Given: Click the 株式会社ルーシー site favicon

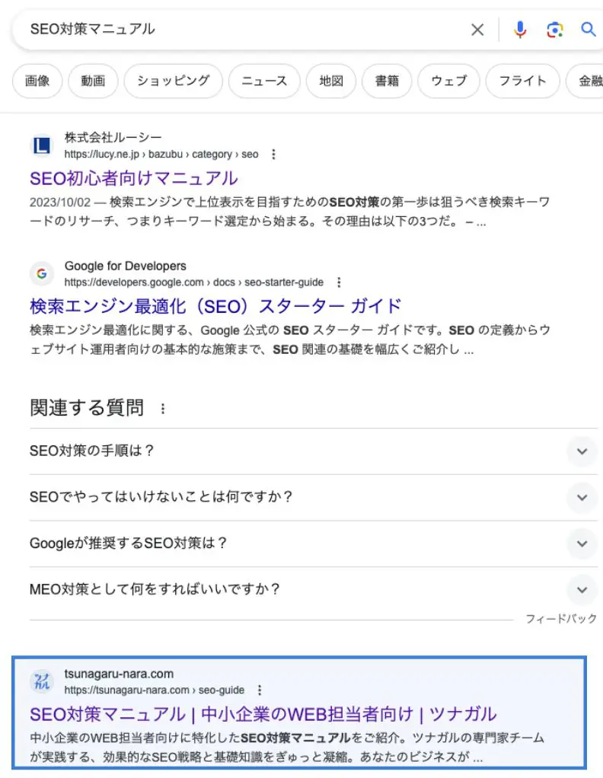Looking at the screenshot, I should tap(41, 145).
